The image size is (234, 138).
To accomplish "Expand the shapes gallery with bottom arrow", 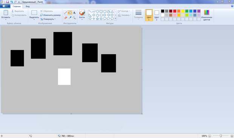I will pyautogui.click(x=115, y=19).
